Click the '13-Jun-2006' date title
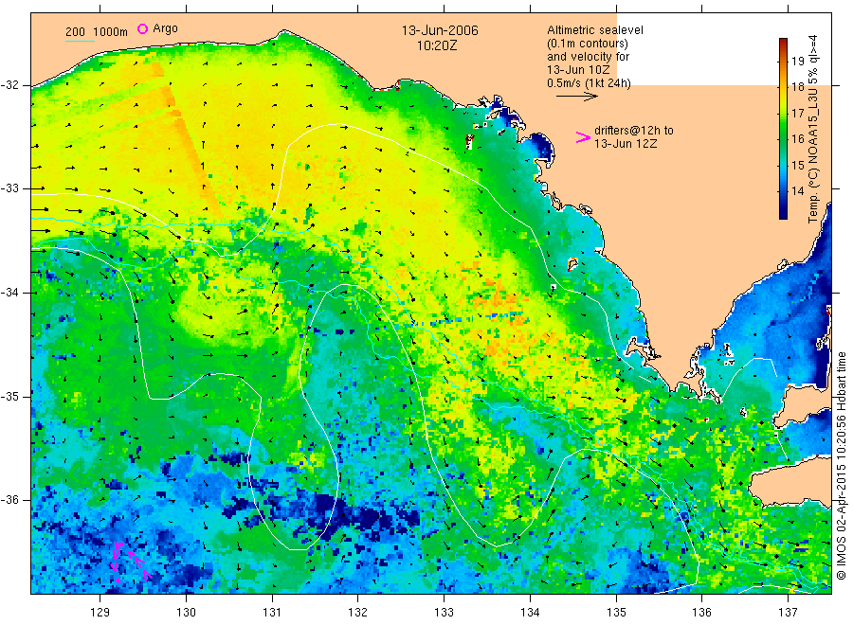 [x=440, y=30]
